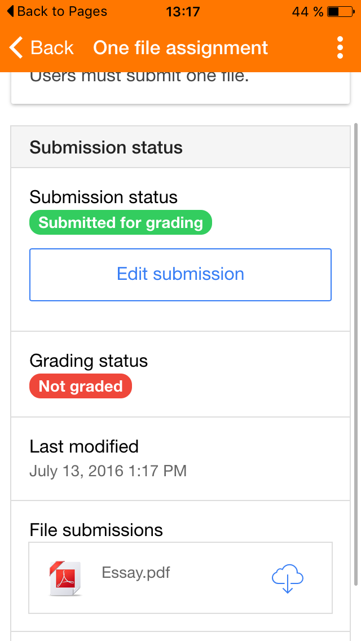Tap the July 13, 2016 modified date
This screenshot has height=641, width=361.
point(108,471)
